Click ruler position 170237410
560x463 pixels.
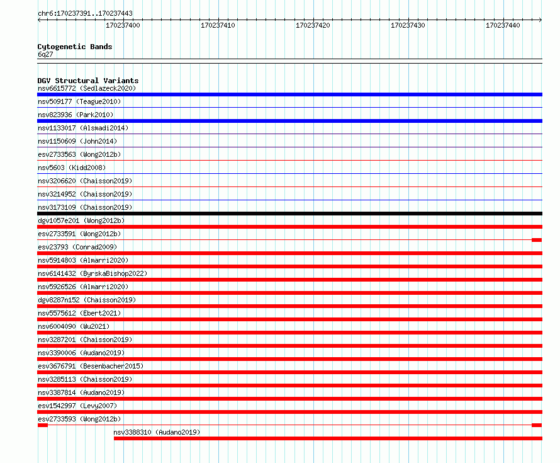click(218, 25)
